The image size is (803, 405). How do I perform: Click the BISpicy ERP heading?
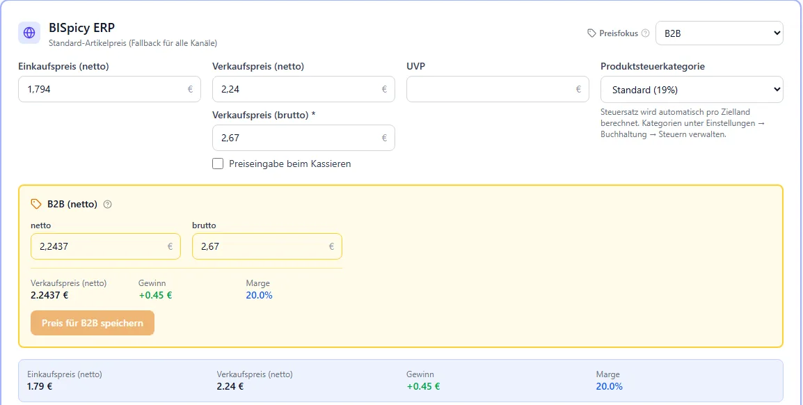[81, 28]
